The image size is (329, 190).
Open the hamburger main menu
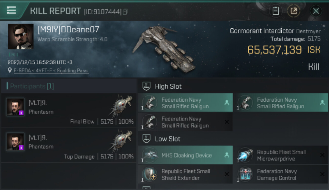11,10
